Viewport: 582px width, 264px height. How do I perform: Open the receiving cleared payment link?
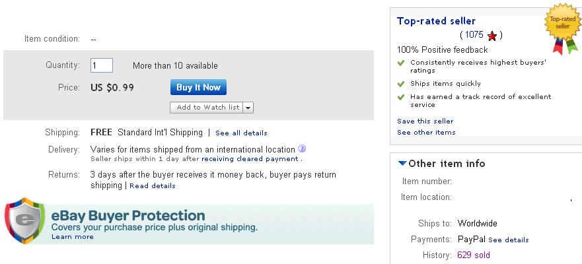tap(250, 158)
